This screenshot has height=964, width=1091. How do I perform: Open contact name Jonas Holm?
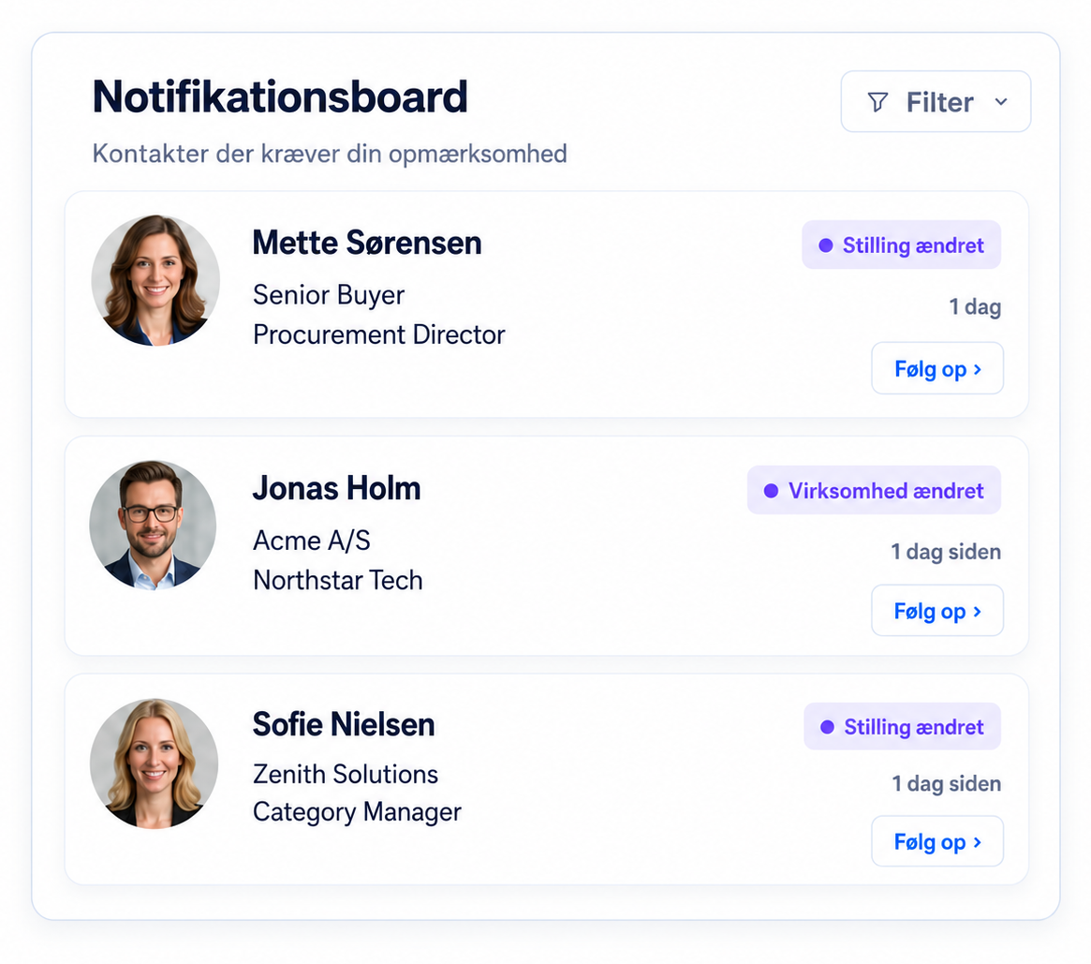(337, 489)
